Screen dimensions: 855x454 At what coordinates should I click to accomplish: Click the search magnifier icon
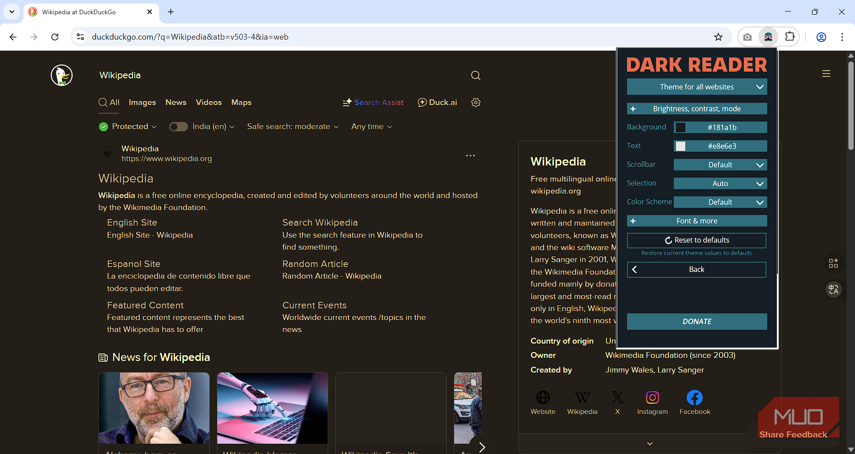coord(476,76)
